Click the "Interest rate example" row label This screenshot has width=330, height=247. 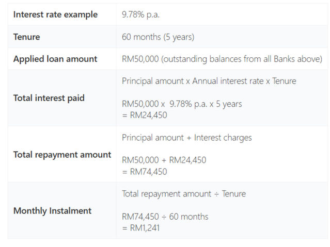[x=55, y=14]
